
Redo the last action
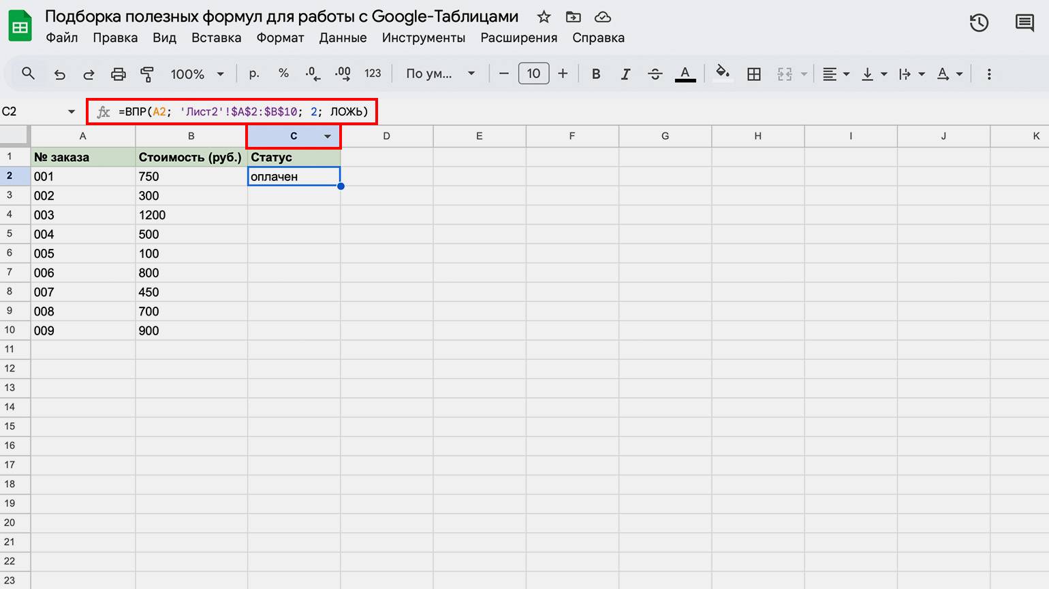click(89, 74)
